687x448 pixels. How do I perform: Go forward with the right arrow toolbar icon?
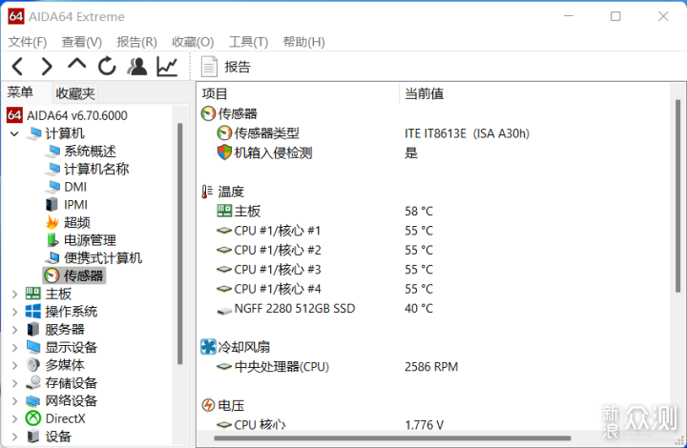(47, 67)
